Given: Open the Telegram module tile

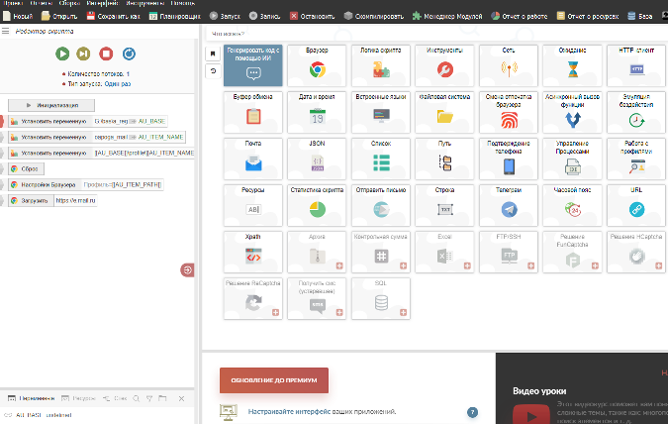Looking at the screenshot, I should pyautogui.click(x=508, y=203).
